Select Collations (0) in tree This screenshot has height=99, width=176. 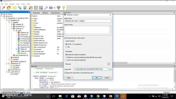click(24, 33)
